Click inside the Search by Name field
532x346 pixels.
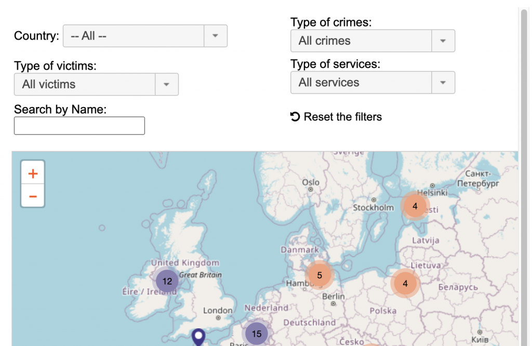pyautogui.click(x=79, y=126)
